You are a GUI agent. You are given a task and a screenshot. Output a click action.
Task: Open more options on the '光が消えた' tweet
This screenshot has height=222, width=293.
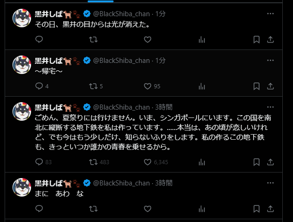(270, 13)
